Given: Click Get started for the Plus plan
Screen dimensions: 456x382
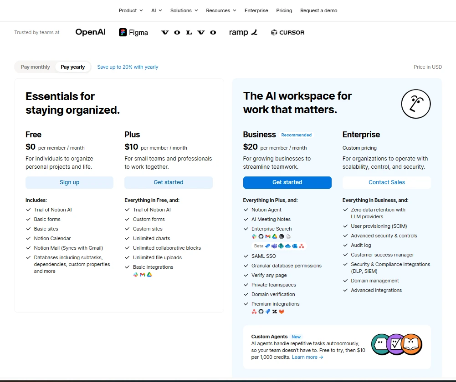Looking at the screenshot, I should pos(169,182).
